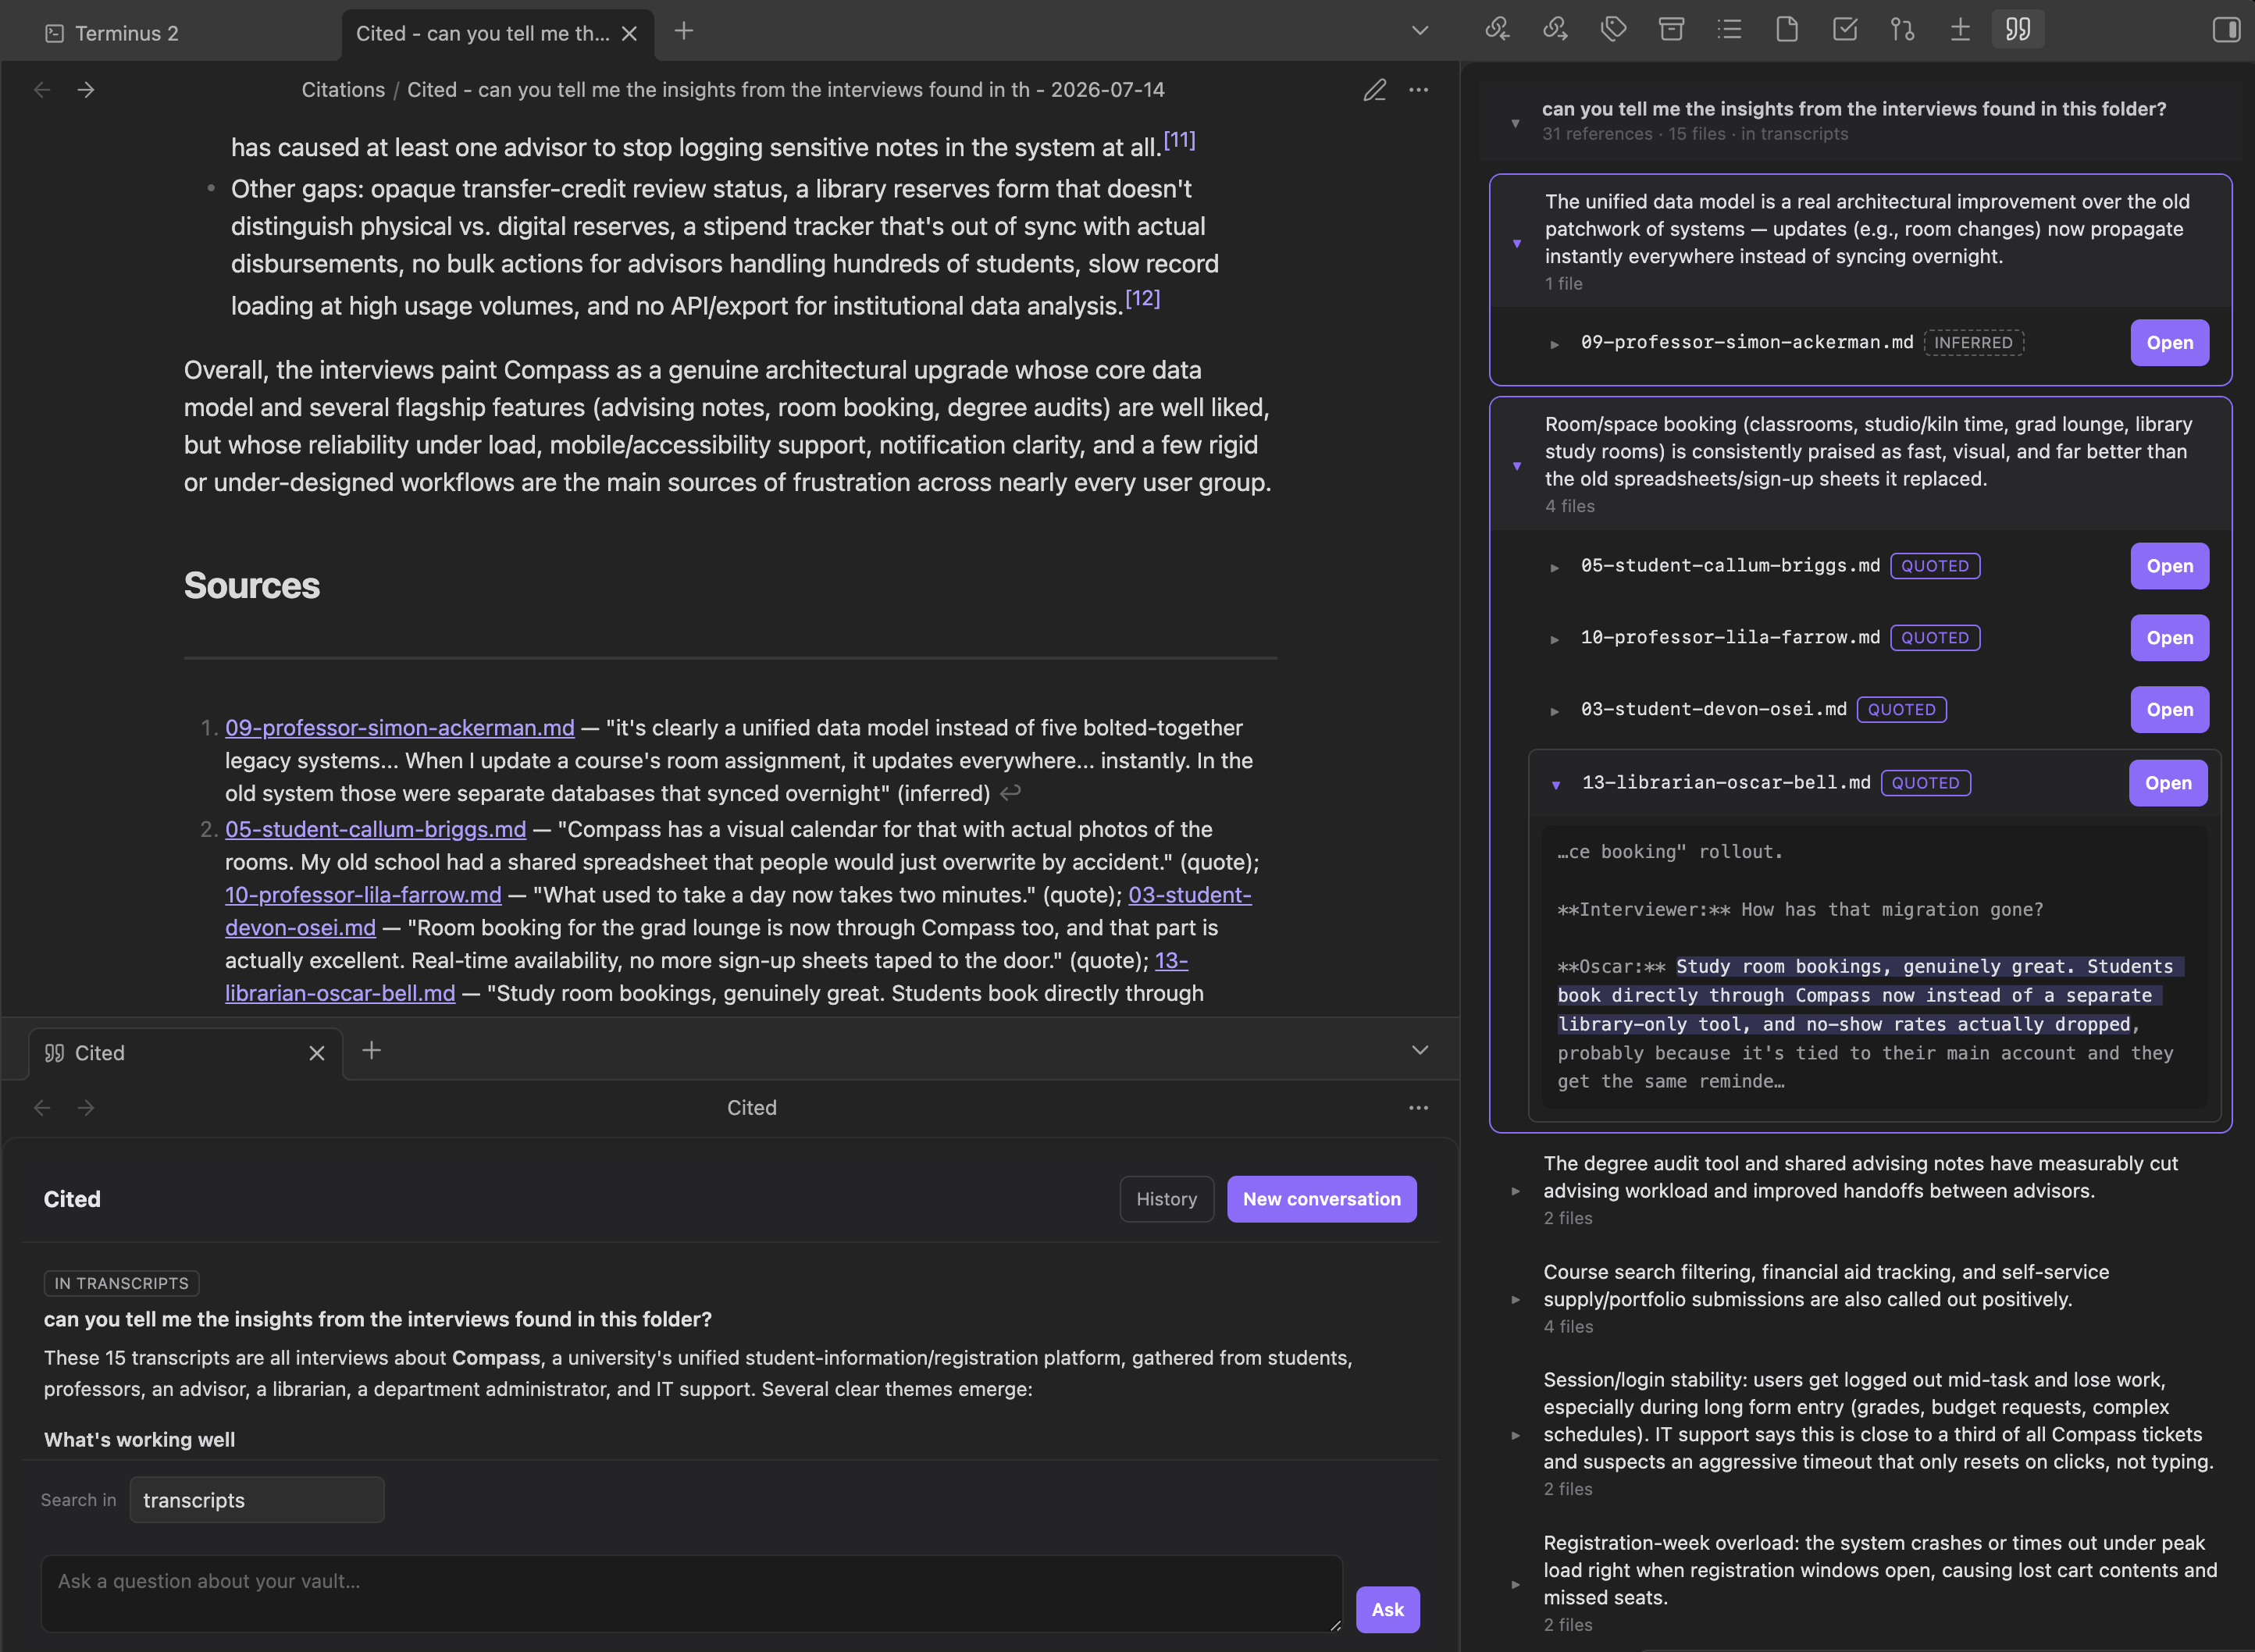Follow footnote reference [11]
The width and height of the screenshot is (2255, 1652).
pos(1179,140)
